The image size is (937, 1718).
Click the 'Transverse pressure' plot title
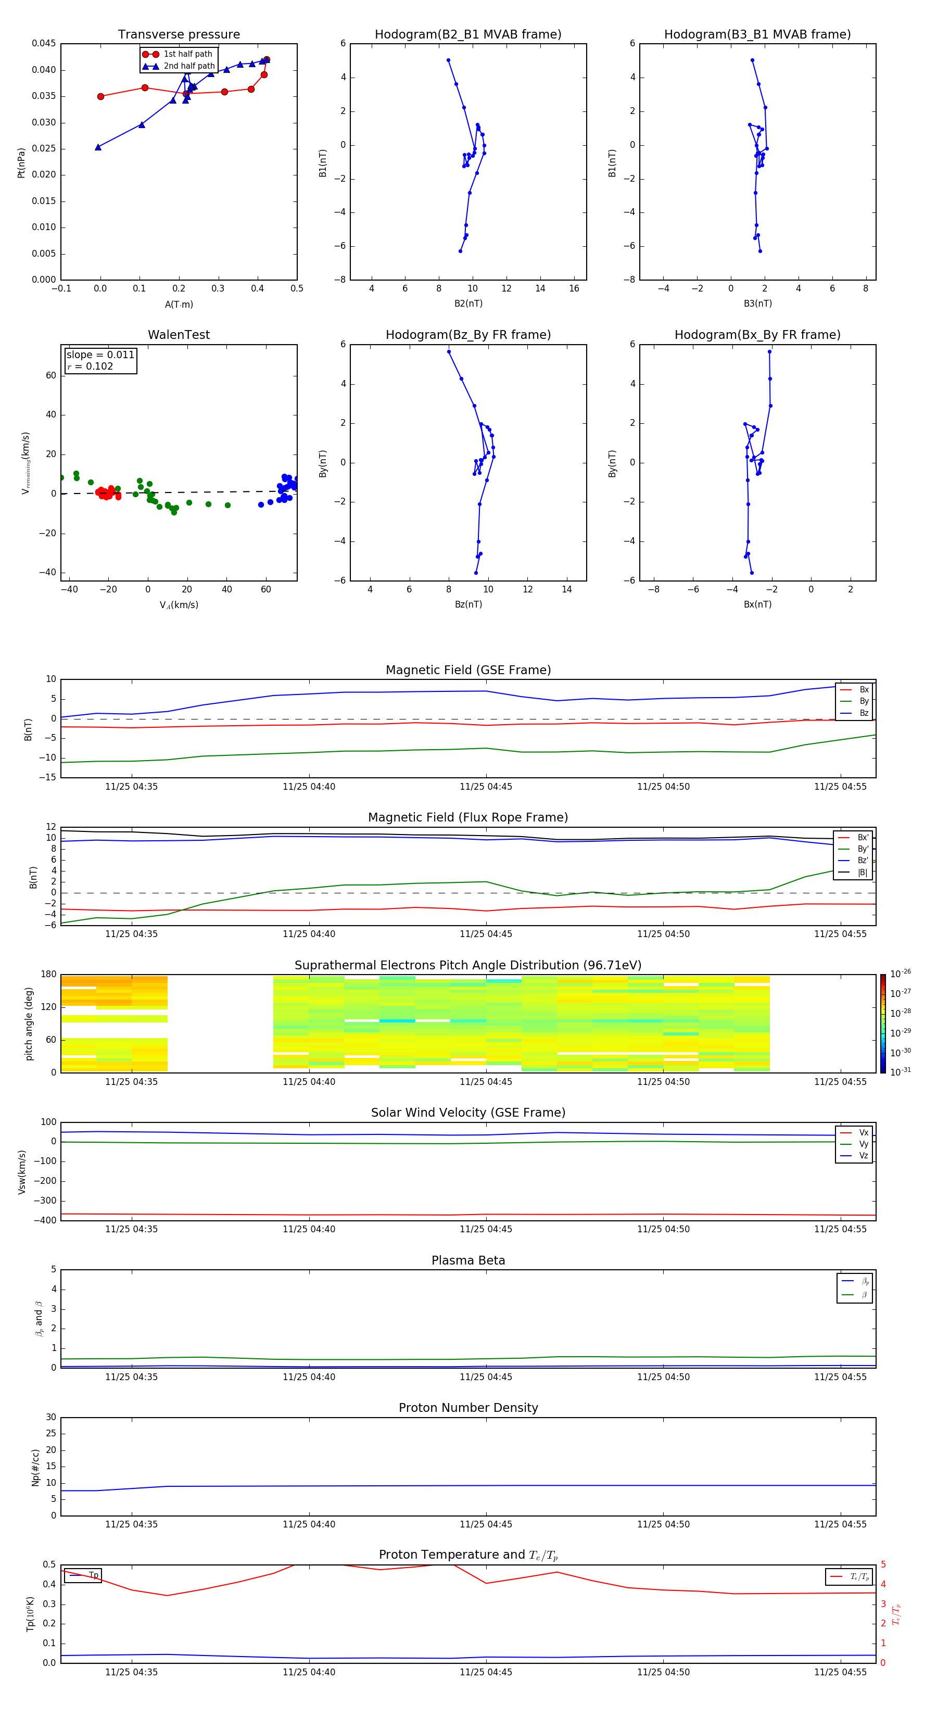[179, 34]
